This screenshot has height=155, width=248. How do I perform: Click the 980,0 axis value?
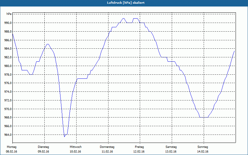(x=8, y=66)
